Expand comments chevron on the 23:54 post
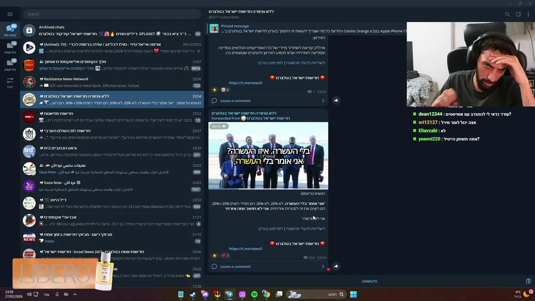535x301 pixels. (x=323, y=267)
